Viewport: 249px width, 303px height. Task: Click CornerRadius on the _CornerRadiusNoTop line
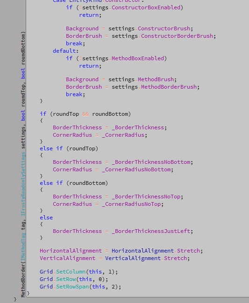72,204
